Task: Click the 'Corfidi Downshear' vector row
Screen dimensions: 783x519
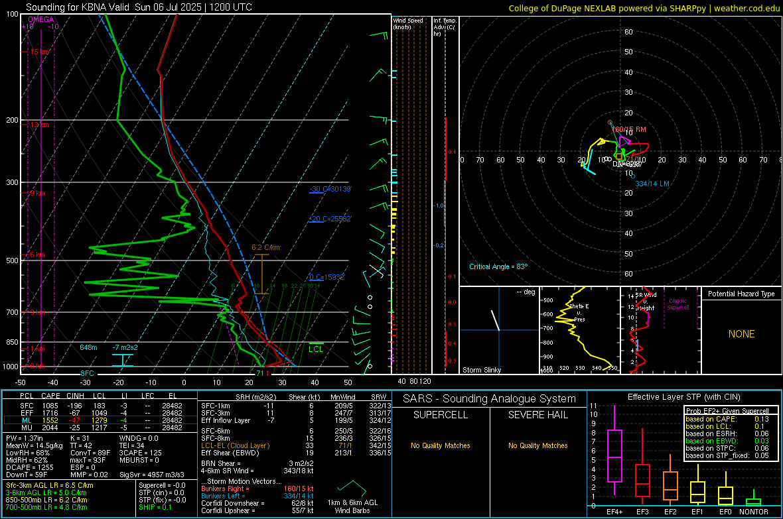Action: 257,504
